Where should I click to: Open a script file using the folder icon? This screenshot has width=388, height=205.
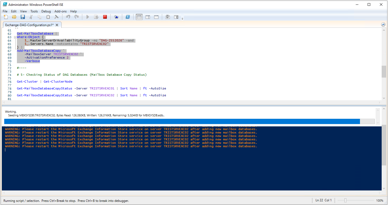pos(14,17)
